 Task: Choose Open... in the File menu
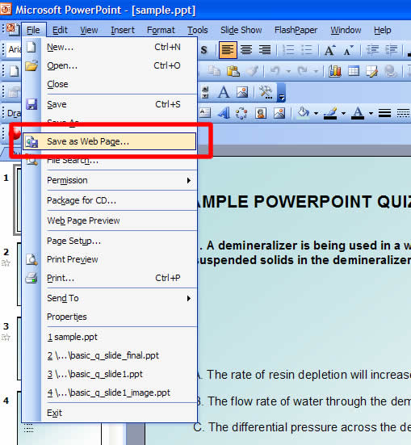click(110, 66)
